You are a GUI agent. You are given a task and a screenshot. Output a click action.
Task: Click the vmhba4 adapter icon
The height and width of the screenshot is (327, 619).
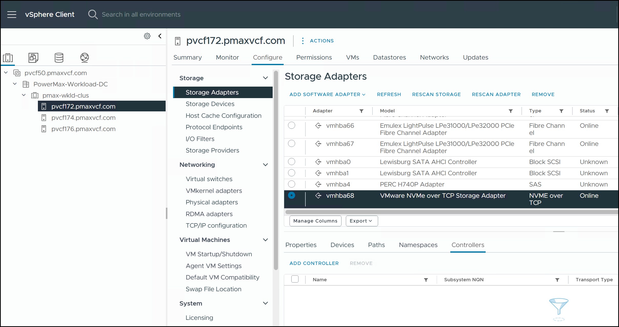click(318, 184)
